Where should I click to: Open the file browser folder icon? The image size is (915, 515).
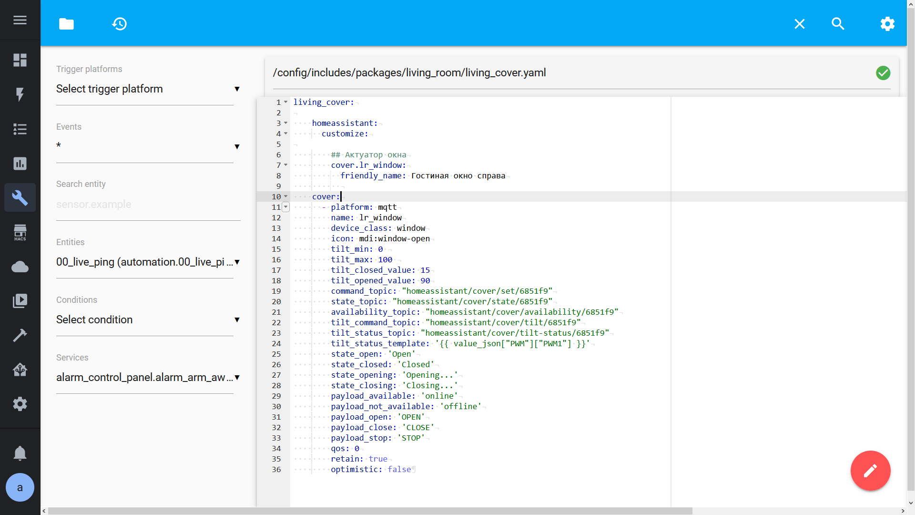(66, 24)
